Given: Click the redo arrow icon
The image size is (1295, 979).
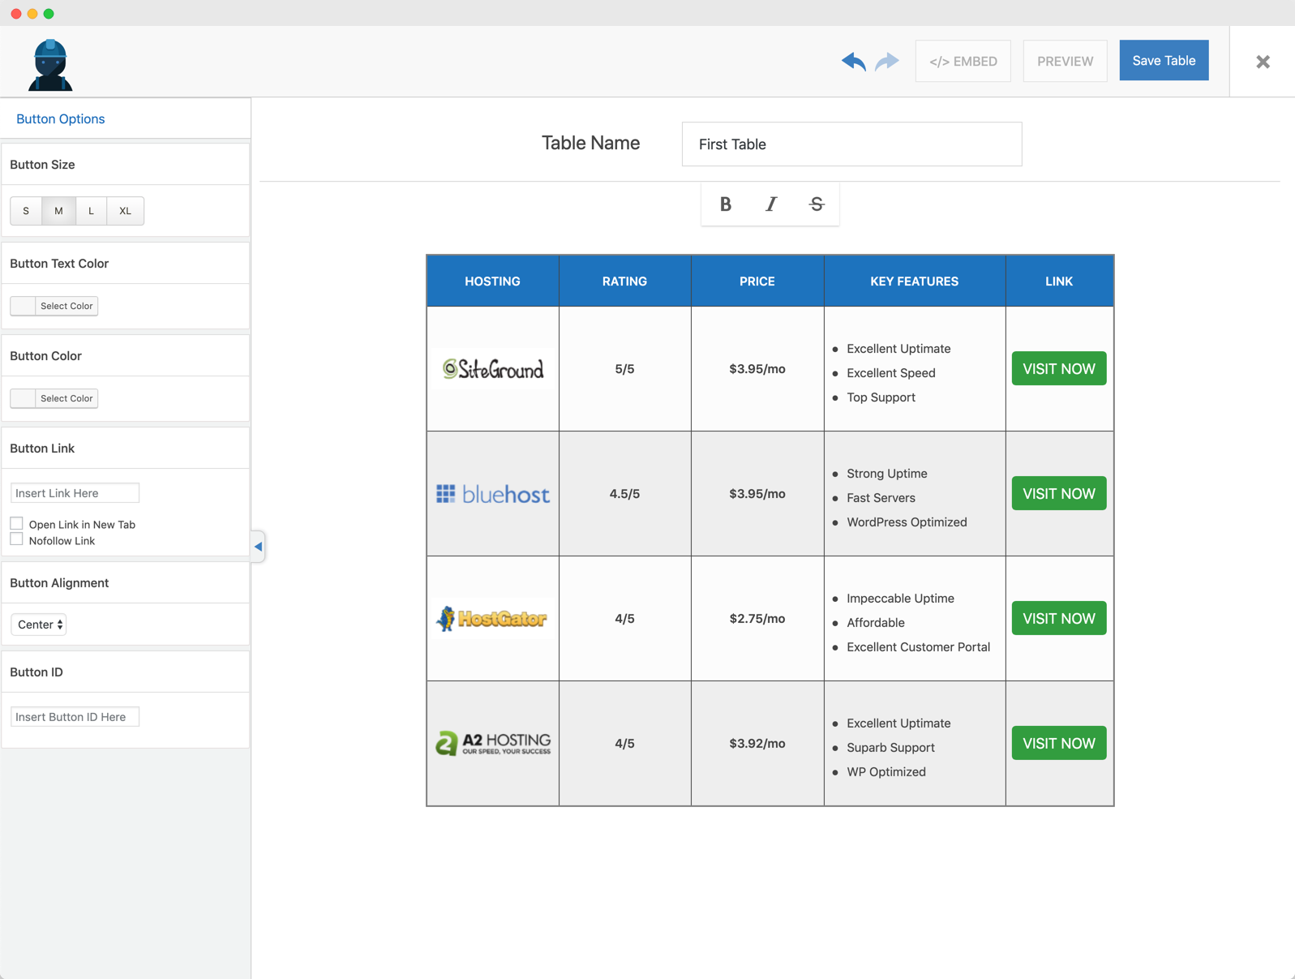Looking at the screenshot, I should click(x=887, y=62).
